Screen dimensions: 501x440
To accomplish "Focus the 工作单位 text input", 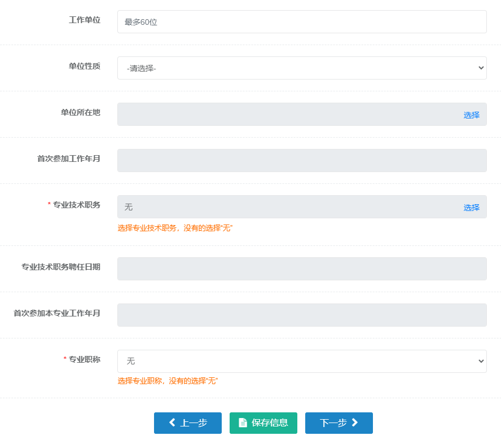I will coord(302,22).
